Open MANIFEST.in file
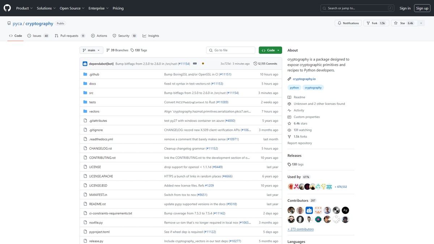 98,195
